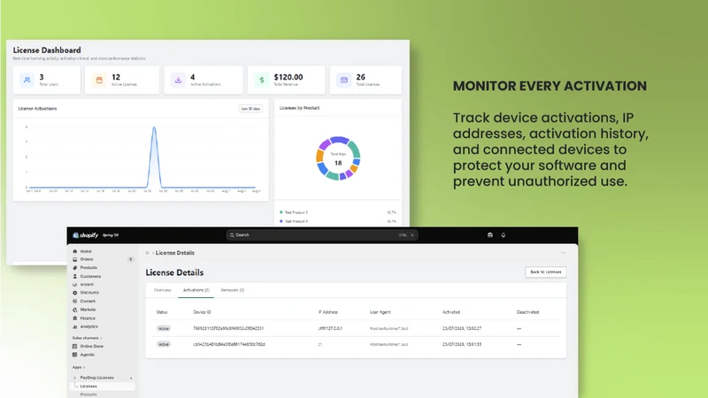
Task: Open the Last 30 days range selector
Action: click(x=250, y=109)
